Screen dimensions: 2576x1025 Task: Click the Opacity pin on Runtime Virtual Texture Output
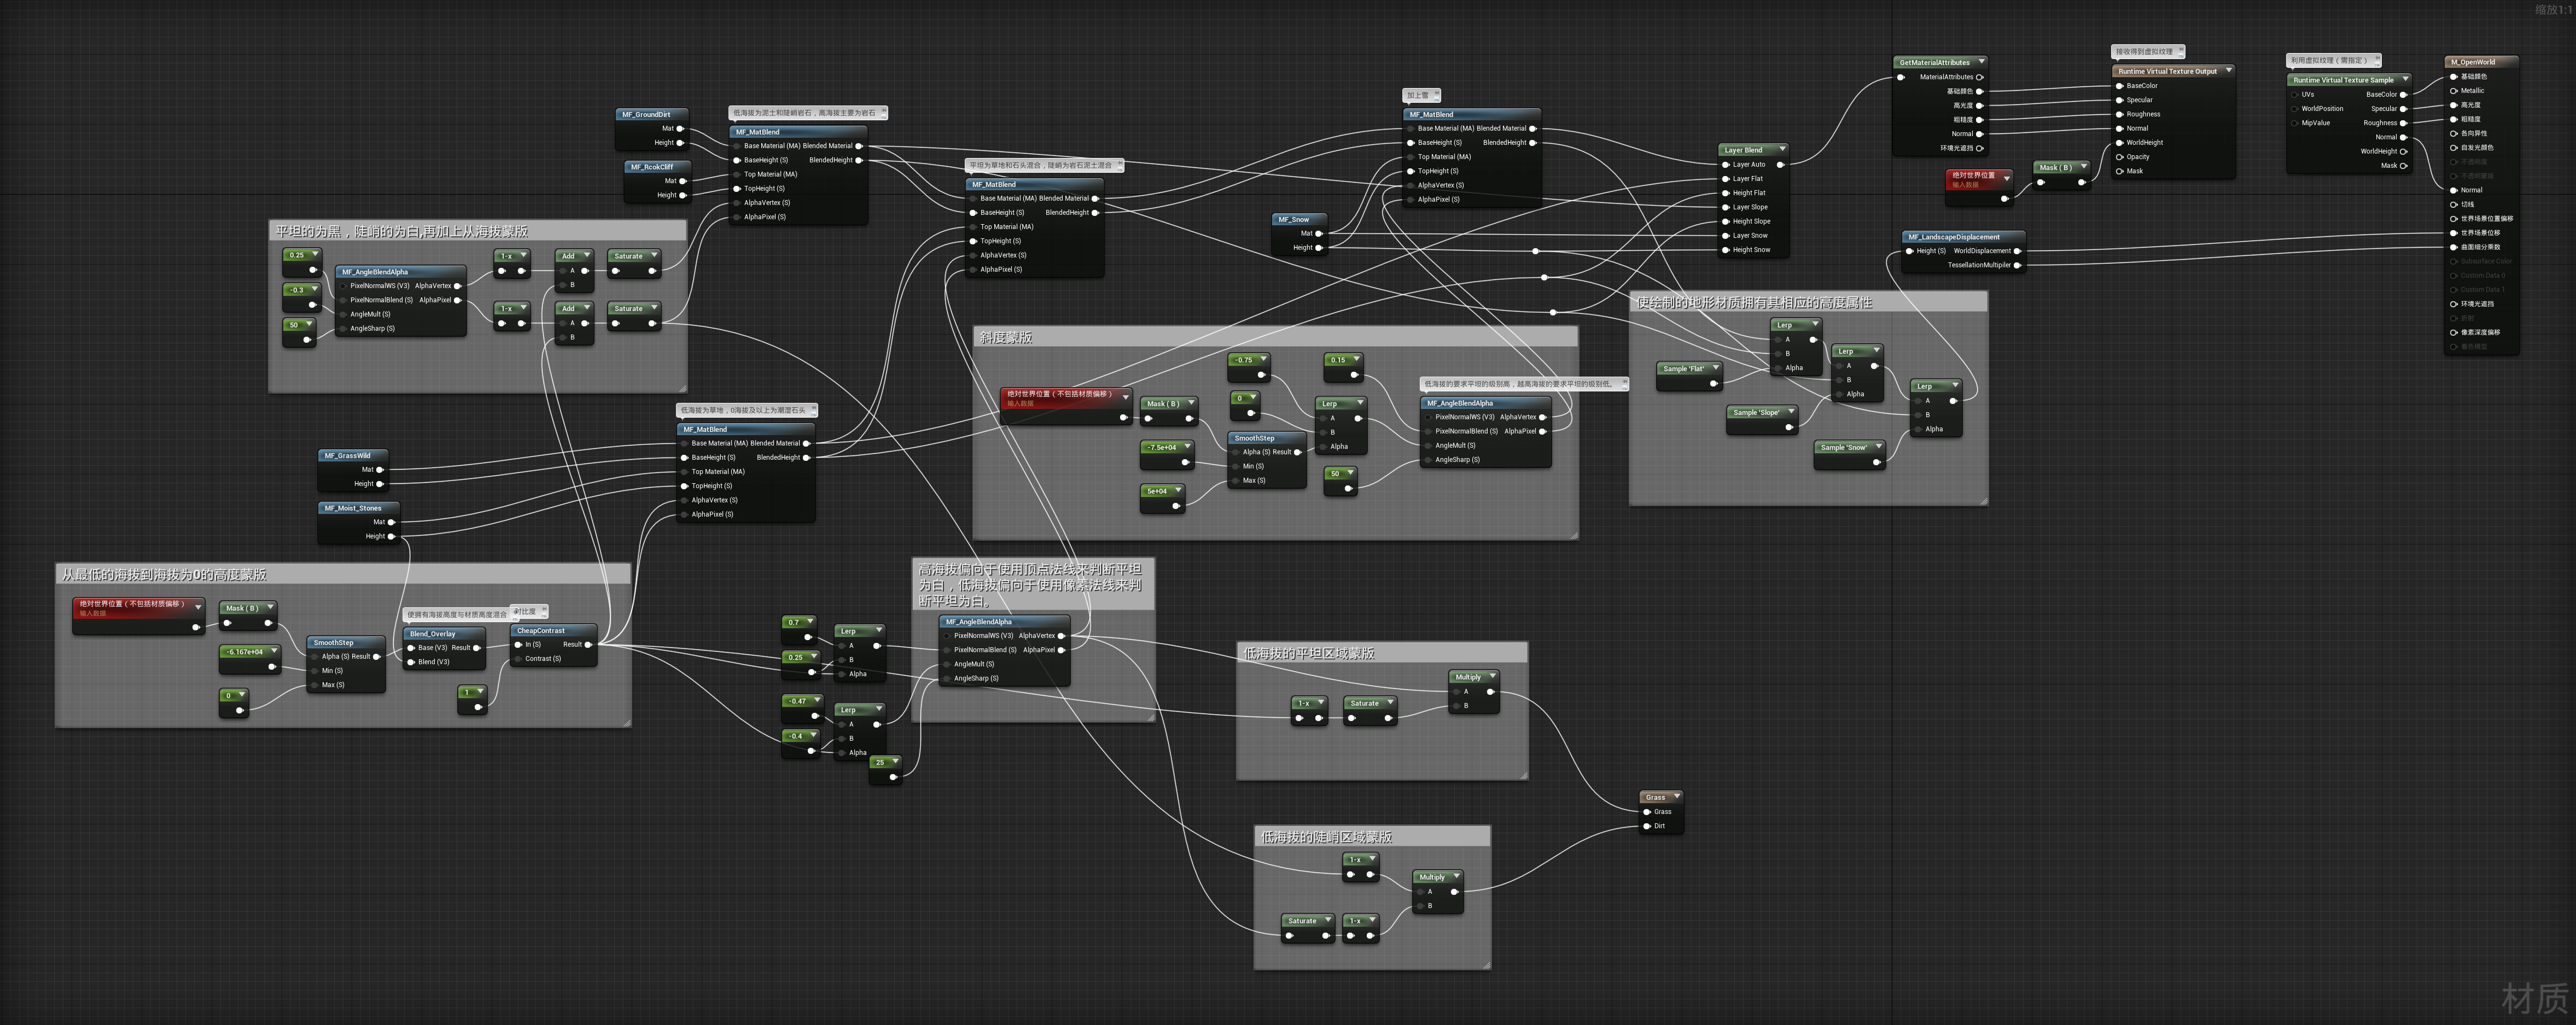point(2119,157)
